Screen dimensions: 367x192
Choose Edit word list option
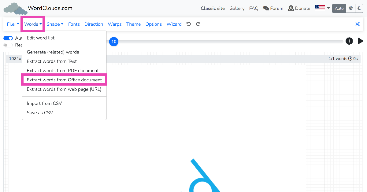point(41,38)
